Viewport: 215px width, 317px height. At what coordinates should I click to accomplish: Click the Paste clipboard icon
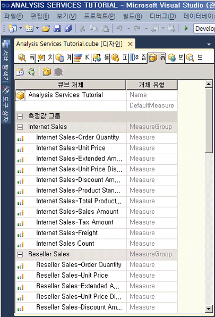tap(105, 29)
